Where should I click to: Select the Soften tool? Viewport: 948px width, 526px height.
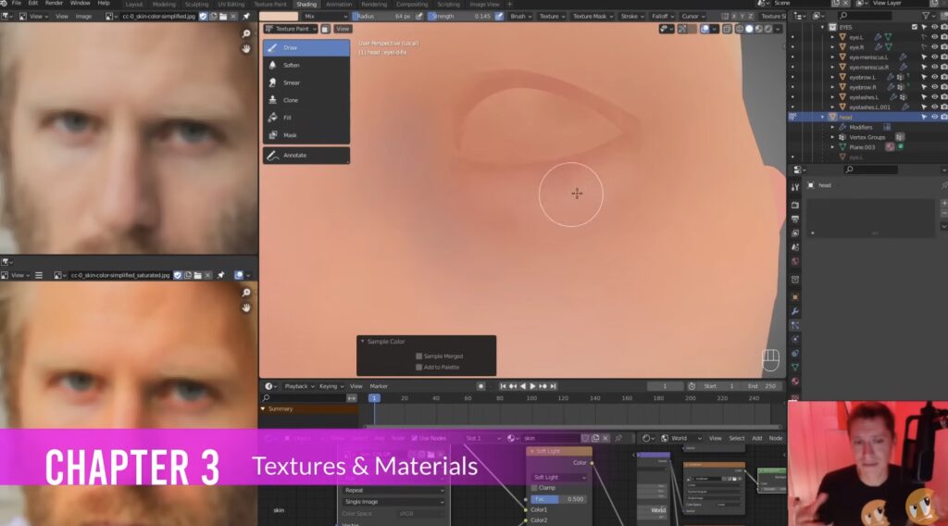point(306,66)
